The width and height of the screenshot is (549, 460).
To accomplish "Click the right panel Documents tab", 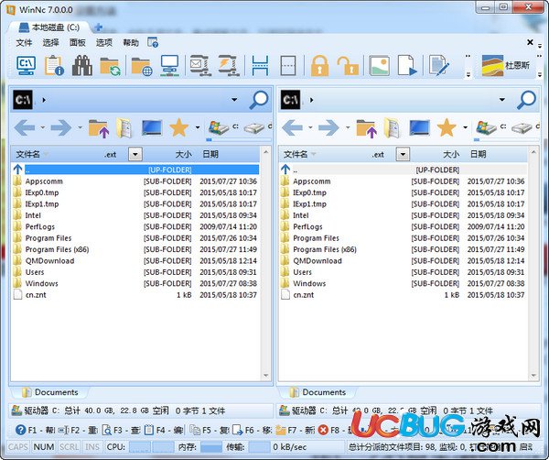I will [x=318, y=392].
